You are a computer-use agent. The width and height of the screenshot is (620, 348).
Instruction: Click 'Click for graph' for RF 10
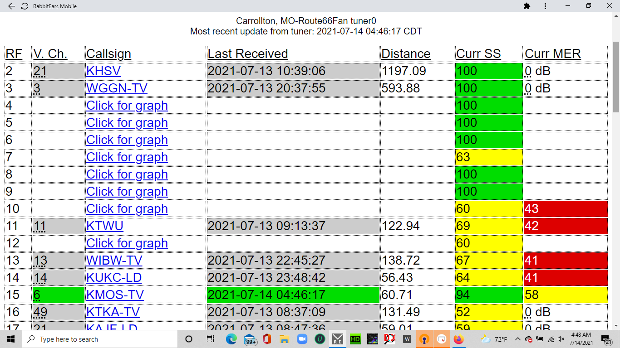click(x=127, y=209)
